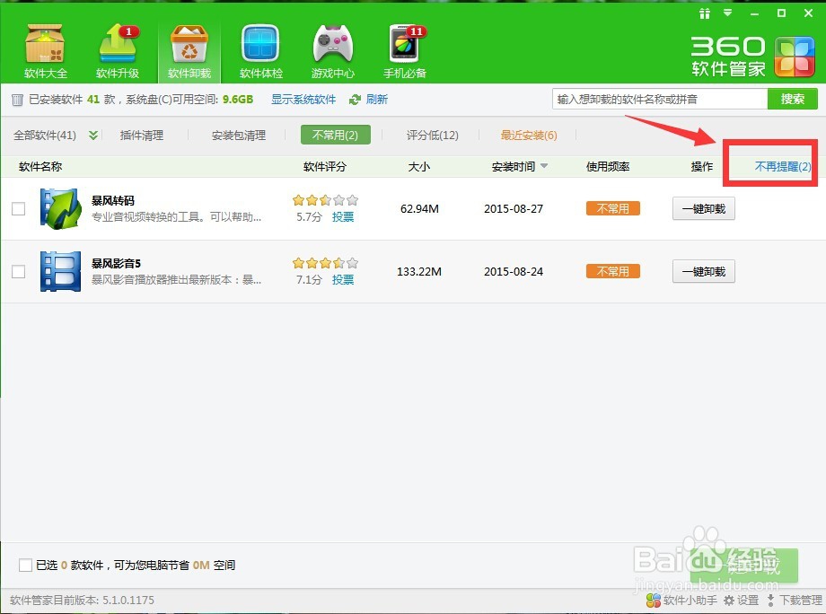Click the 软件评分 column header
Viewport: 826px width, 614px height.
325,166
